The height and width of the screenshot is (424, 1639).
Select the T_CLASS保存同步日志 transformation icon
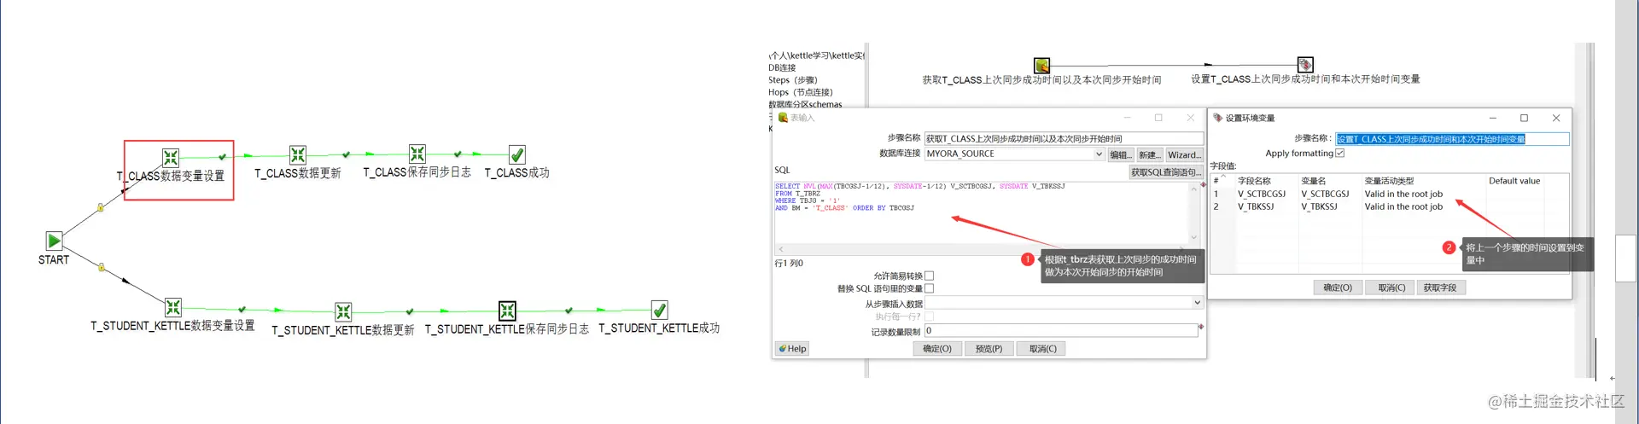click(x=417, y=154)
